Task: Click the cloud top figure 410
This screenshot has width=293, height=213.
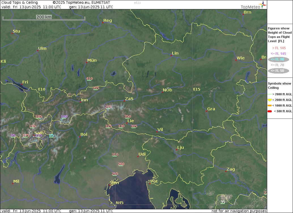Action: click(x=89, y=79)
